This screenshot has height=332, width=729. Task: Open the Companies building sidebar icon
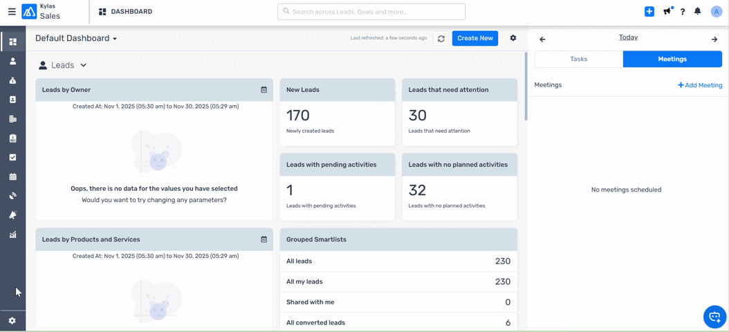[x=12, y=119]
